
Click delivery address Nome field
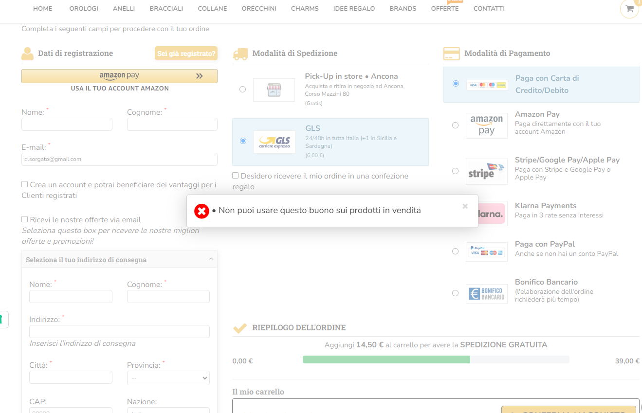point(71,297)
